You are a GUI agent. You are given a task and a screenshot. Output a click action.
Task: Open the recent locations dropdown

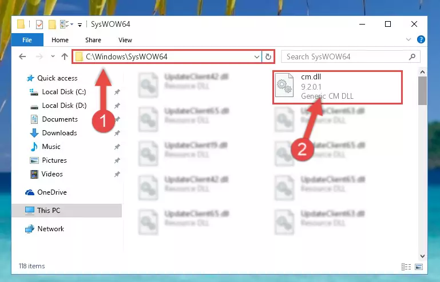53,57
